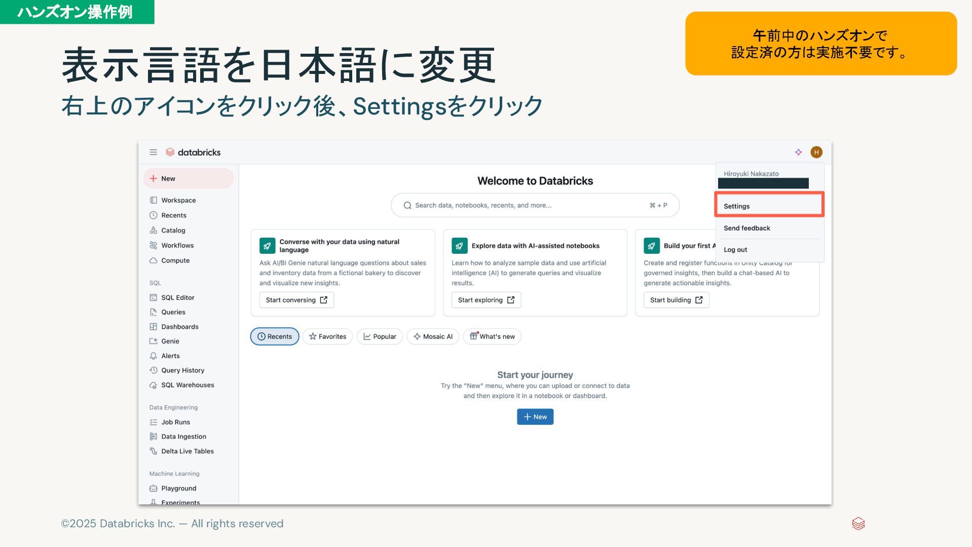Click the Dashboards icon

click(153, 327)
